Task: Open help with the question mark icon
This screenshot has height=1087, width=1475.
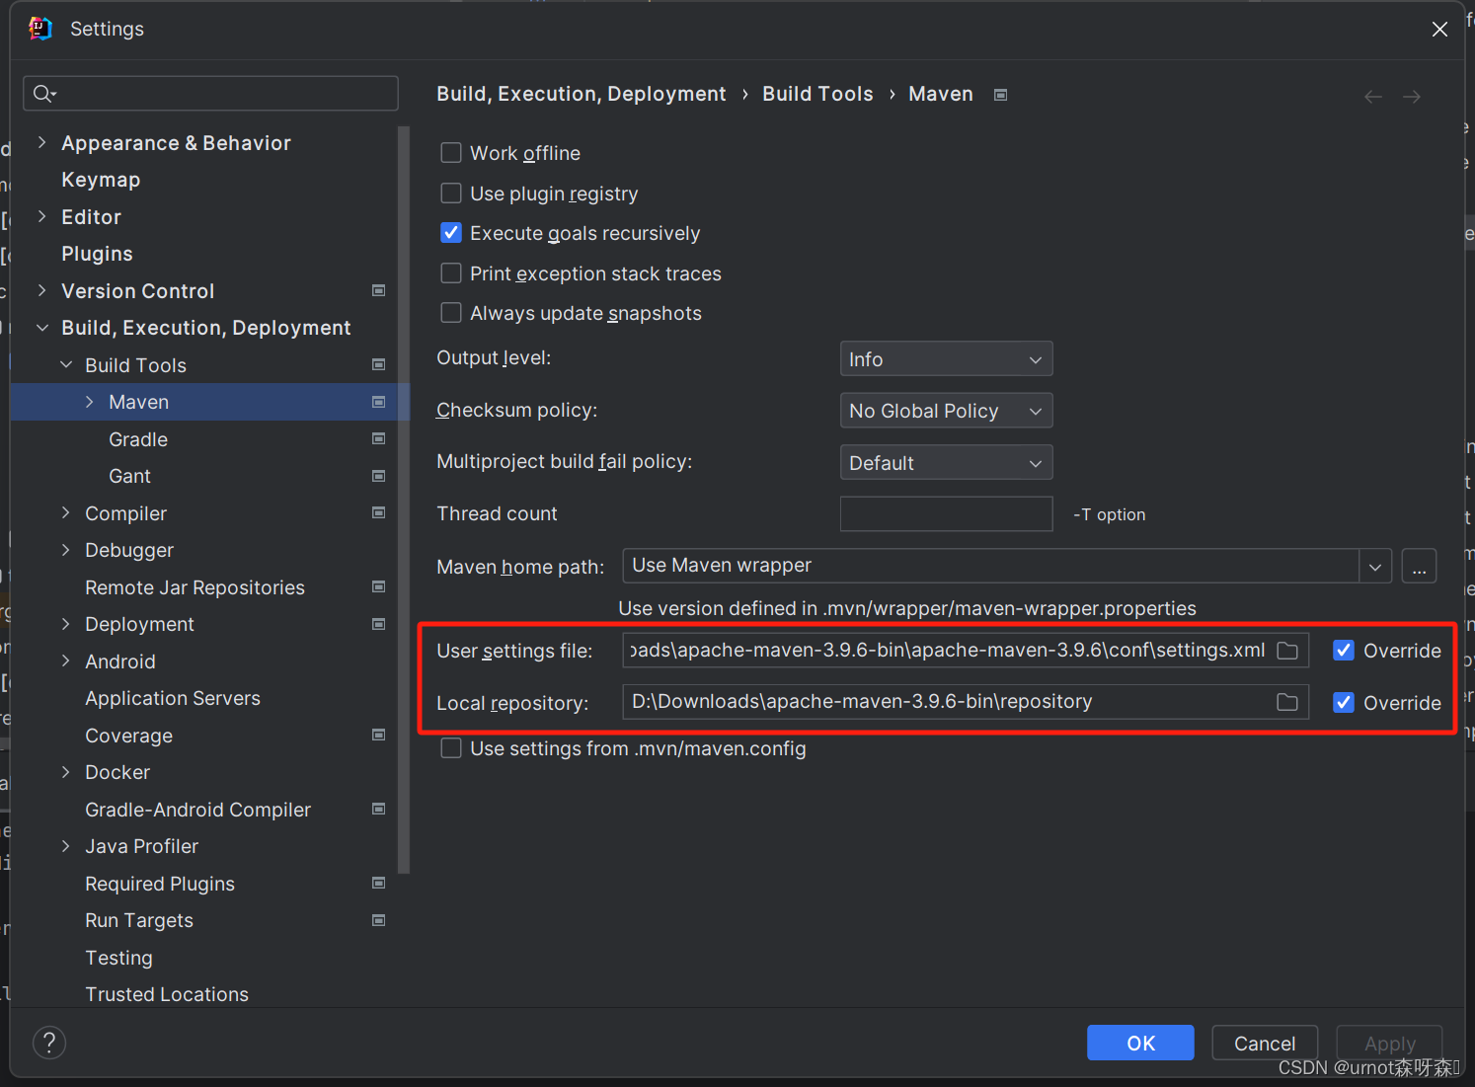Action: 49,1043
